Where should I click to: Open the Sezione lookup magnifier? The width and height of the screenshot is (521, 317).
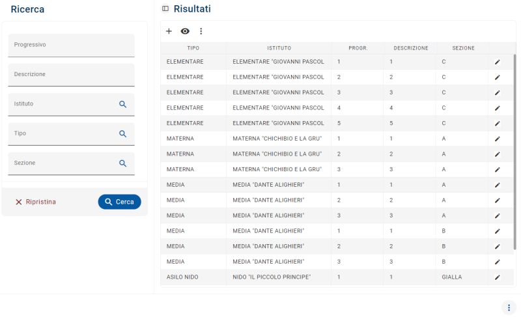click(122, 163)
